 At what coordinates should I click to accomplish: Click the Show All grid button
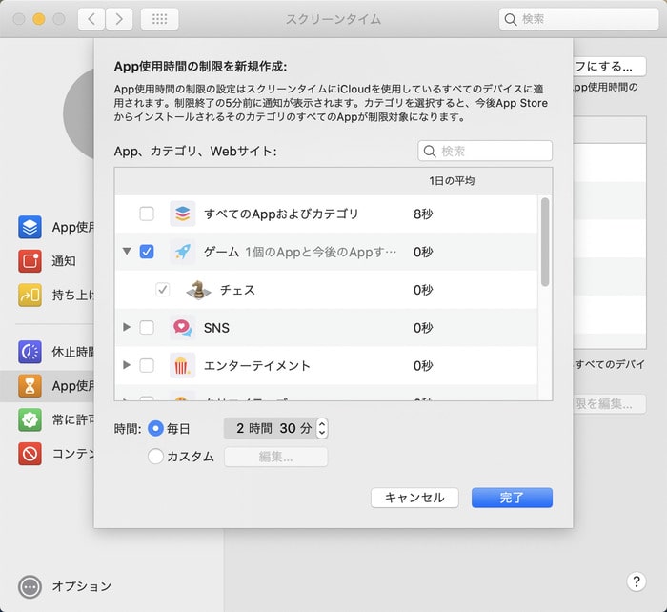tap(159, 19)
